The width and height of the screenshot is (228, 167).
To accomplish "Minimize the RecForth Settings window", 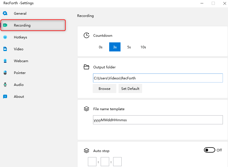I will [202, 3].
